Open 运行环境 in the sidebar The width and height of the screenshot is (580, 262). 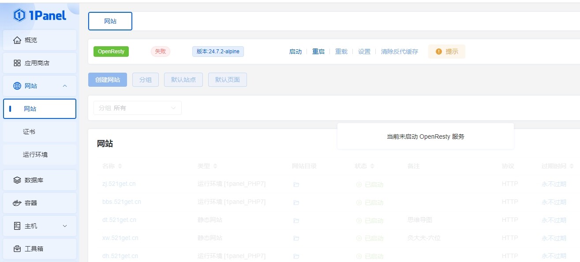pos(40,155)
